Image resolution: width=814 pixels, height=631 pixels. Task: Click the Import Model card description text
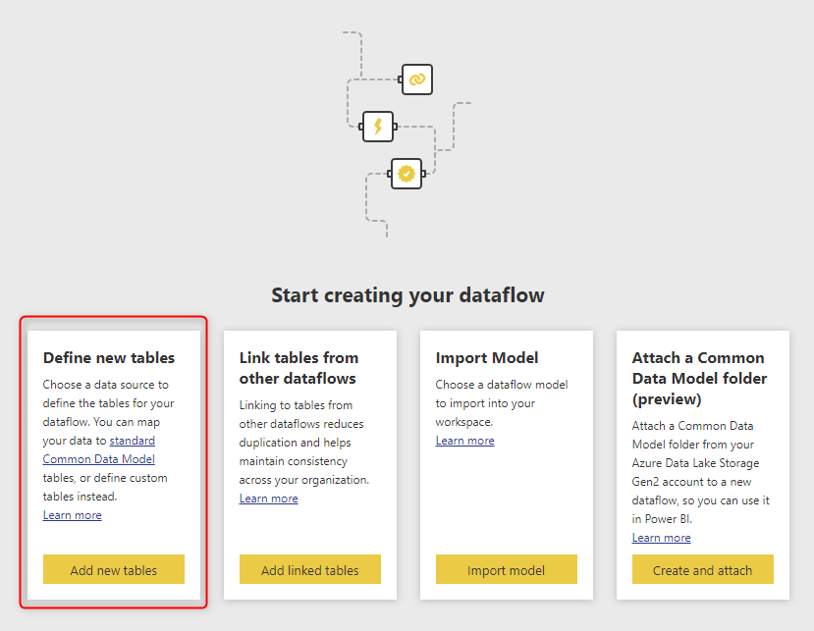coord(501,402)
